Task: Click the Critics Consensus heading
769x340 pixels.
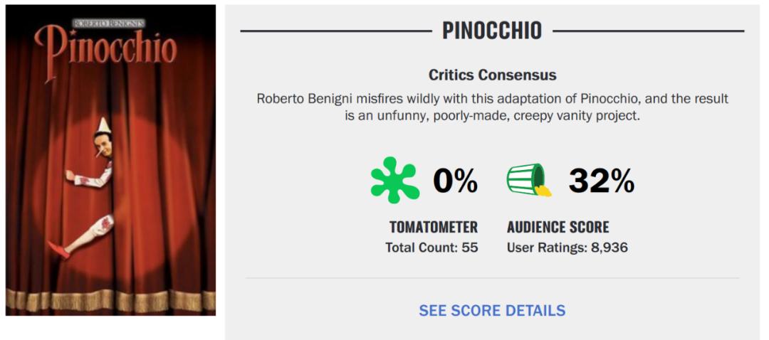Action: [x=492, y=75]
